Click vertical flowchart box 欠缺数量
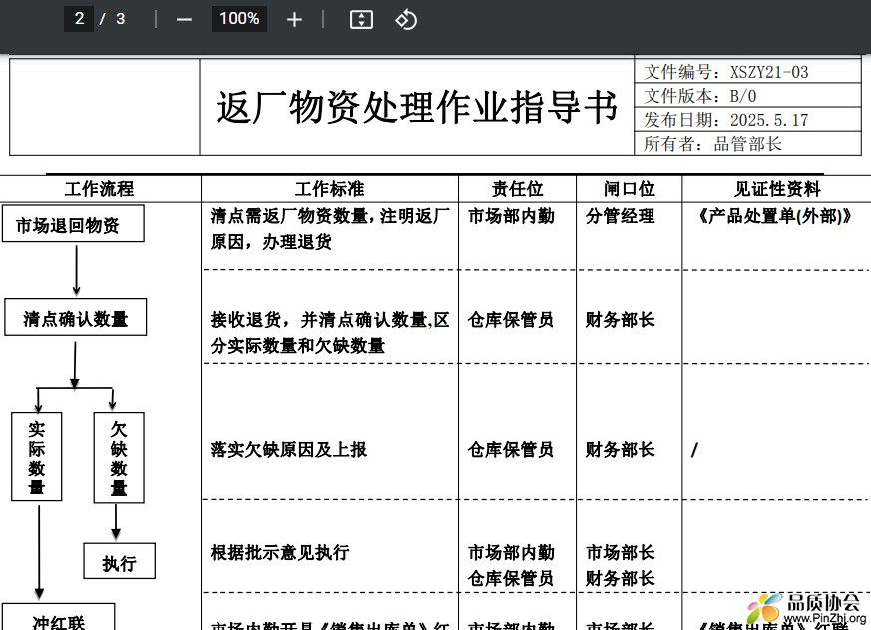The image size is (871, 630). pos(119,458)
